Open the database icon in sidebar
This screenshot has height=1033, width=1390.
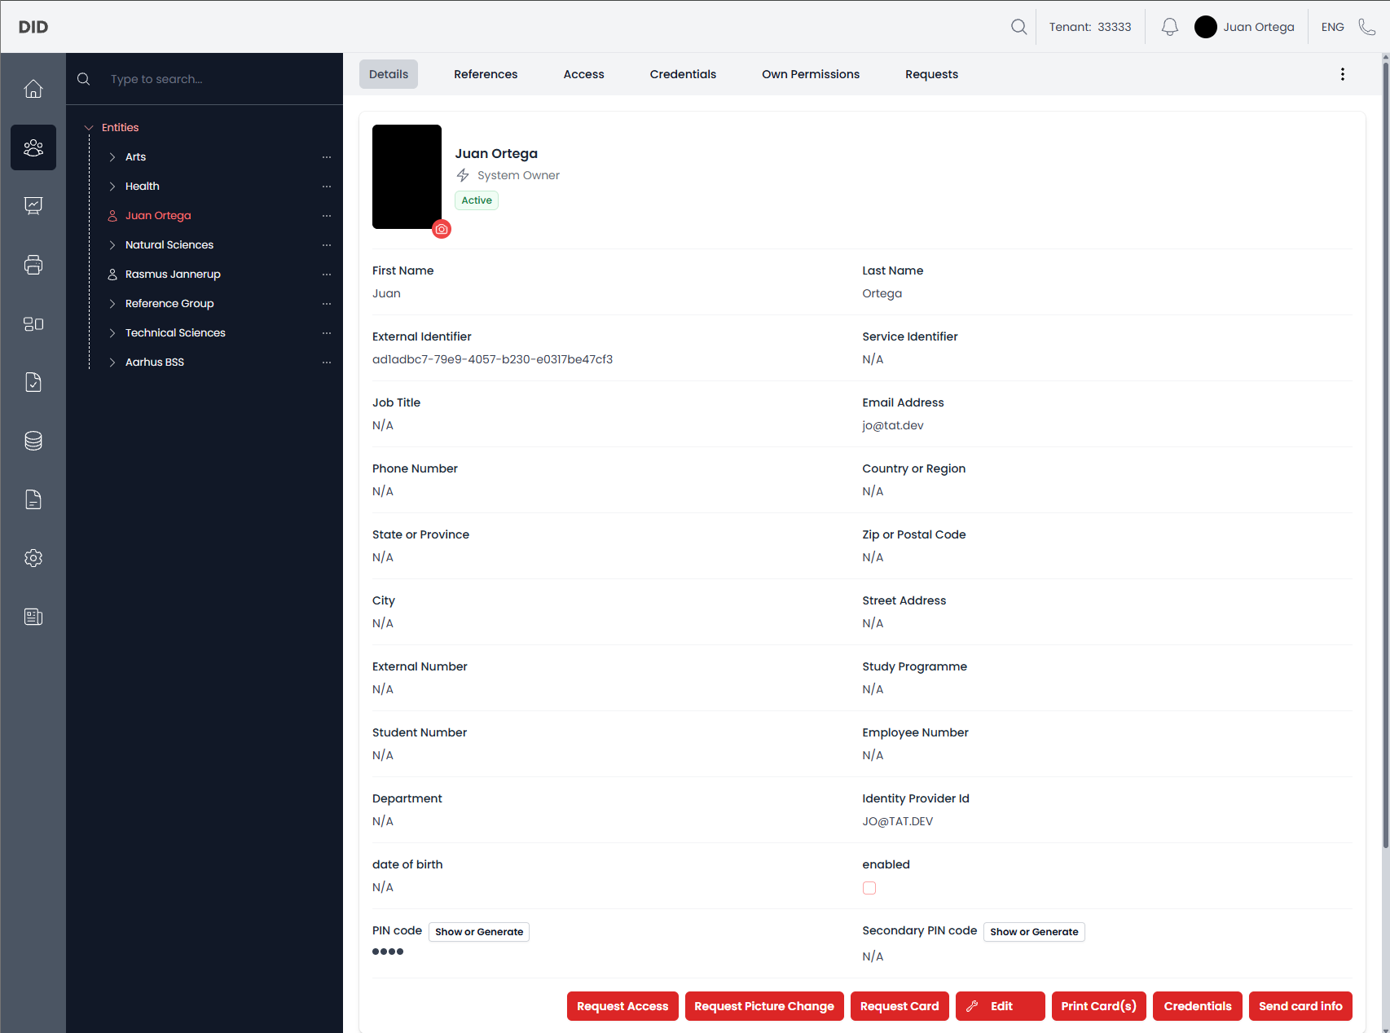tap(33, 441)
